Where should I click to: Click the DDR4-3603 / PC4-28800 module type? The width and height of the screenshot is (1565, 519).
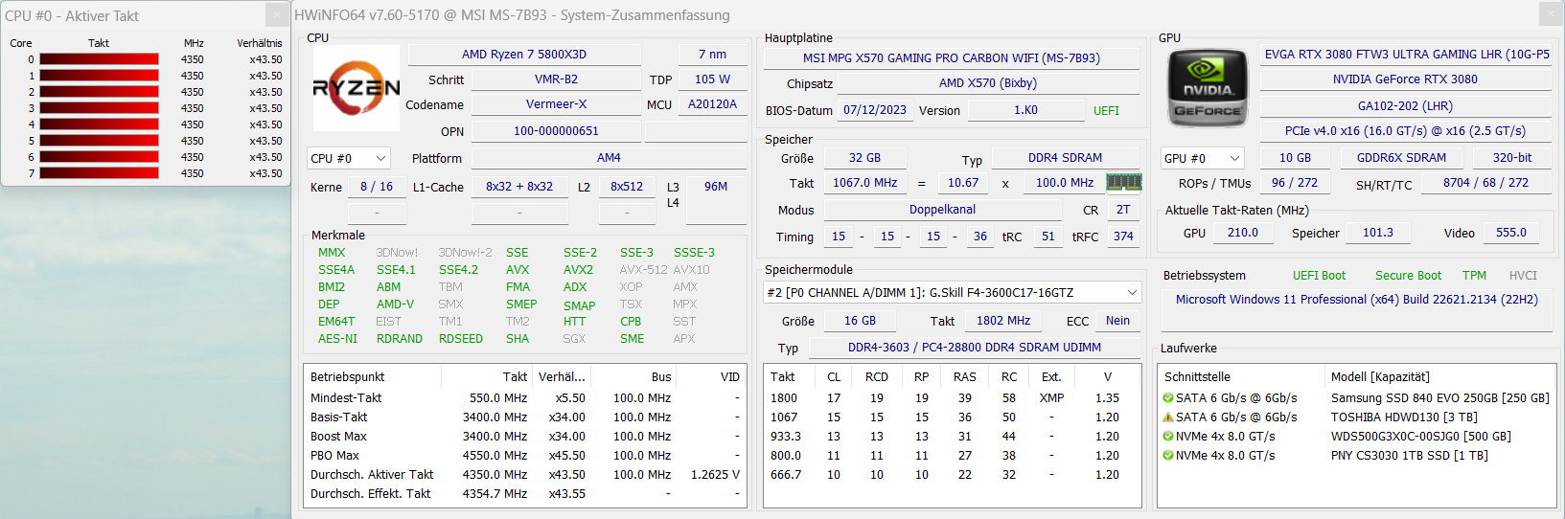[974, 348]
